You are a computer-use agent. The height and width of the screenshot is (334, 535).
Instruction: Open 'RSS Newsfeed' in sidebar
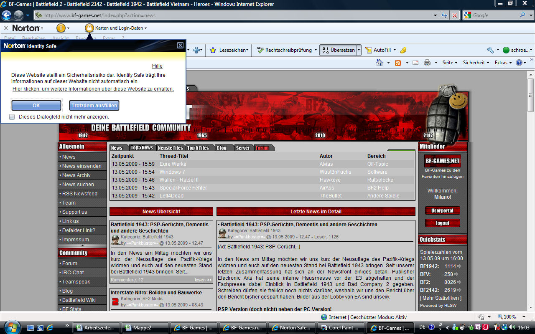coord(80,194)
